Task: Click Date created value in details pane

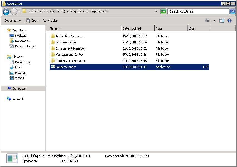Action: [137, 156]
